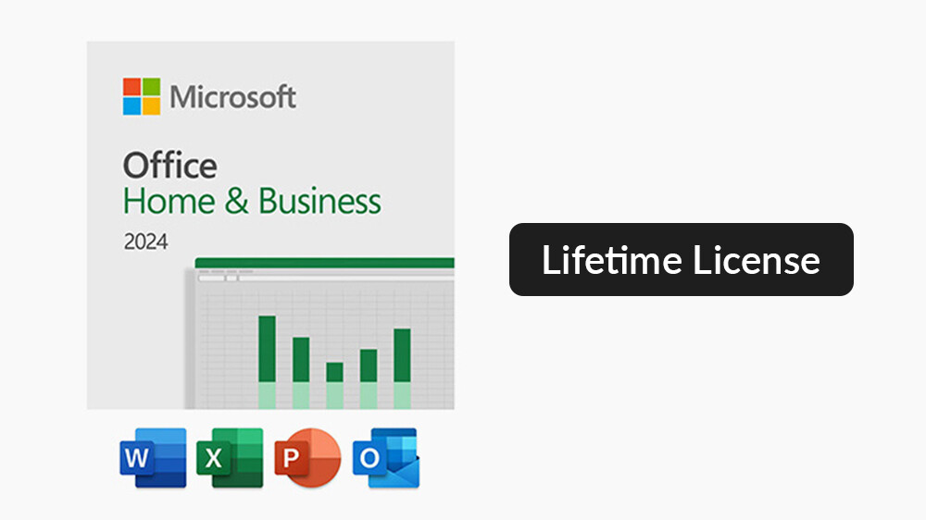
Task: Select the PowerPoint app icon
Action: coord(307,458)
